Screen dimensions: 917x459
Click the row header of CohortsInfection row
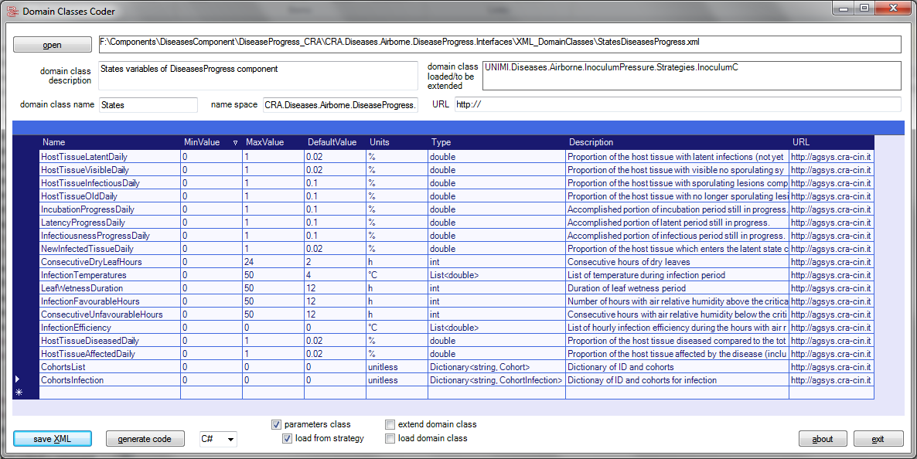pyautogui.click(x=26, y=380)
